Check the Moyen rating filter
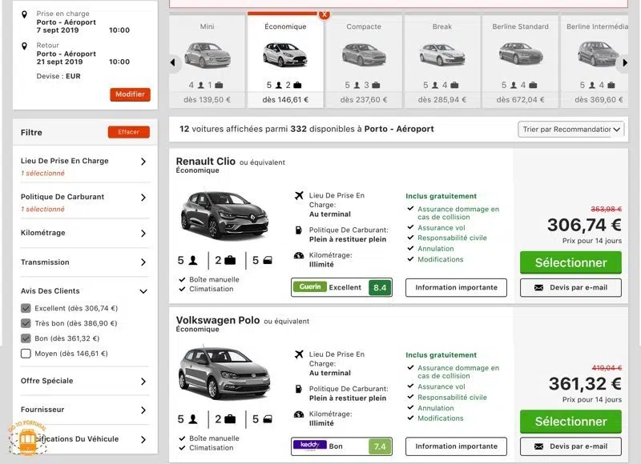Screen dimensions: 641x464 (x=26, y=354)
